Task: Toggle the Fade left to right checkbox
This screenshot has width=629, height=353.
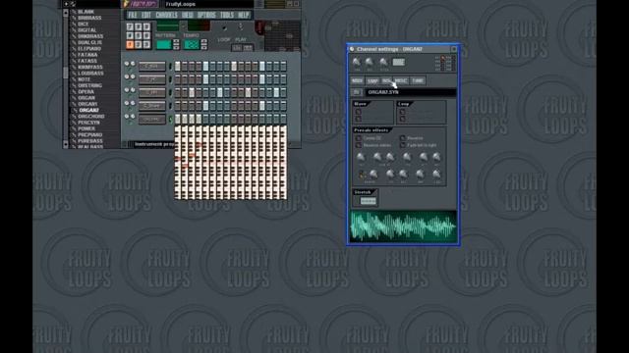Action: click(403, 145)
